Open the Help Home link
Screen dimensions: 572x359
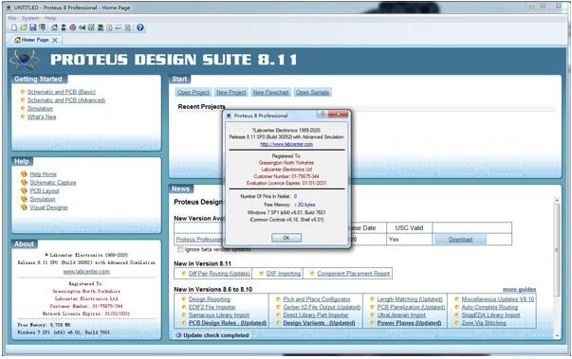(x=43, y=174)
